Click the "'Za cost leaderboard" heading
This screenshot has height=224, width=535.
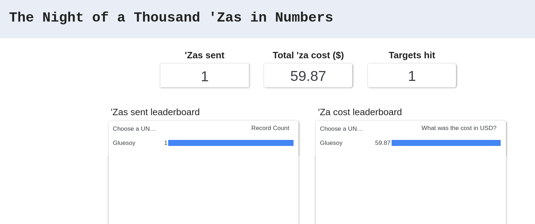click(x=360, y=112)
